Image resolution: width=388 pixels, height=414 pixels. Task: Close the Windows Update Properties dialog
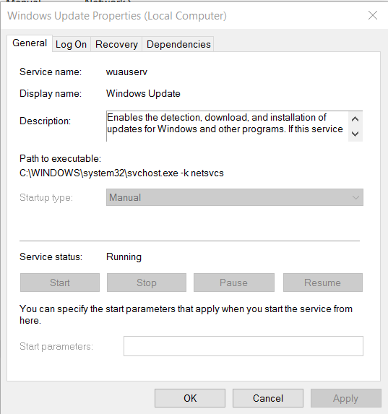point(373,16)
